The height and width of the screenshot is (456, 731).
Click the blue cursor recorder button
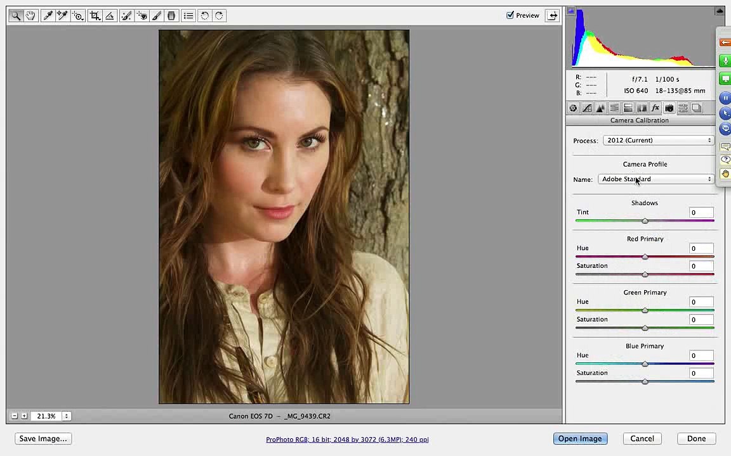click(725, 113)
